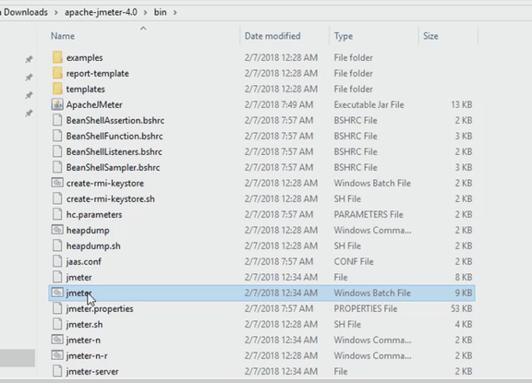Select file name BeanShellListeners.bshrc

click(x=114, y=151)
